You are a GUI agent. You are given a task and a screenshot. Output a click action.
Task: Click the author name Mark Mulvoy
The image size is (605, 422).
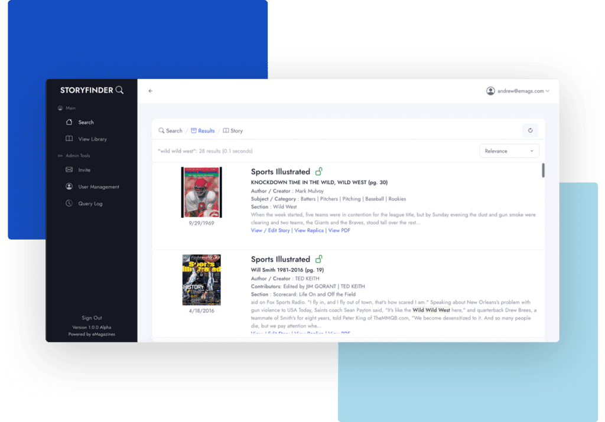[310, 191]
